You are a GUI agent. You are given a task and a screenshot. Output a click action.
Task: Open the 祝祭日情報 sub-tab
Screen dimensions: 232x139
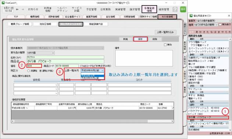coord(45,24)
